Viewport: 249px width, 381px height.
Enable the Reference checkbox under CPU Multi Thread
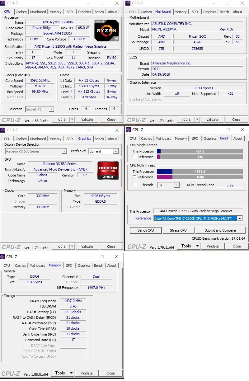(x=134, y=177)
